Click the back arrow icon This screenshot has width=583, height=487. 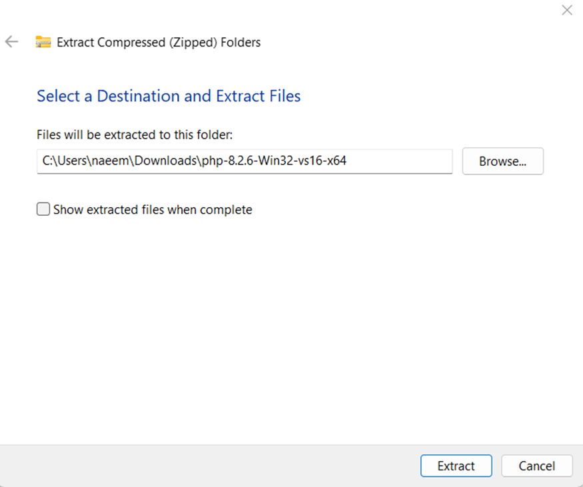11,42
